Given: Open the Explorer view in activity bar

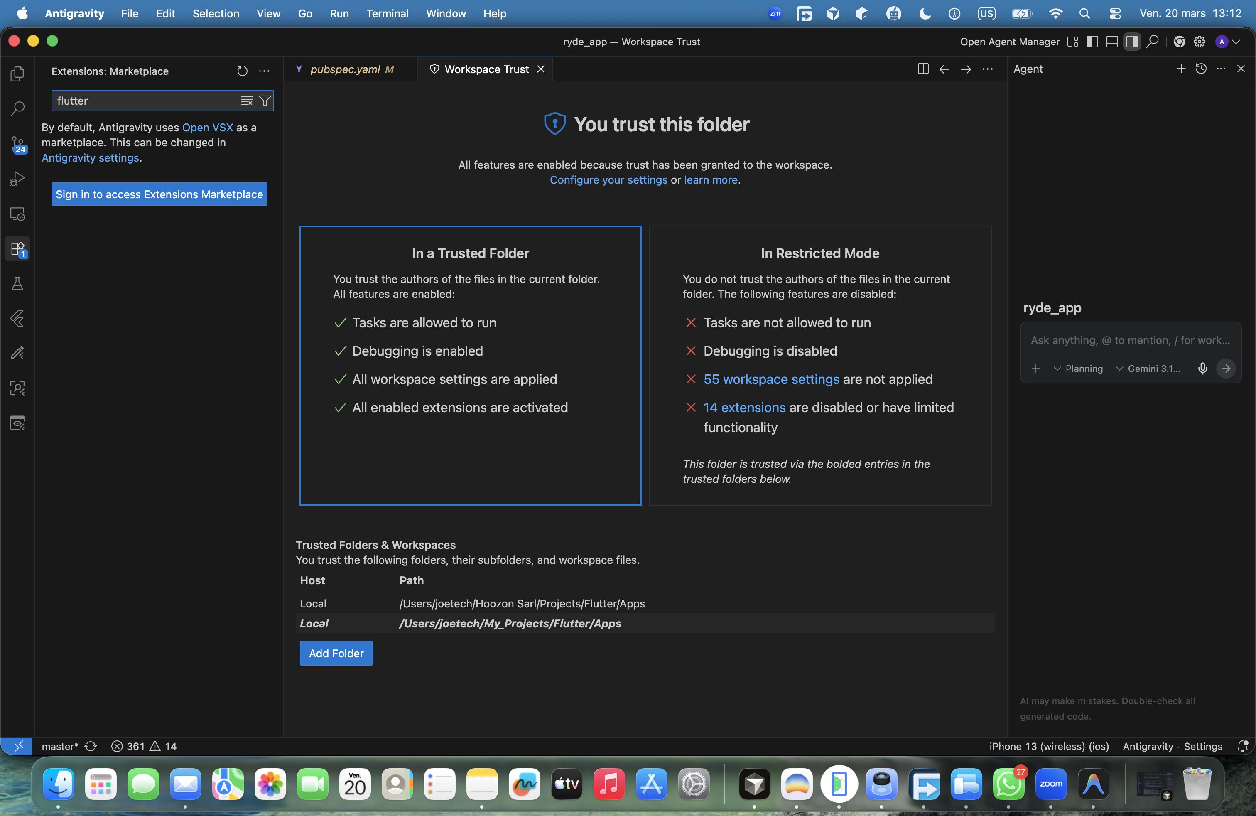Looking at the screenshot, I should click(17, 74).
